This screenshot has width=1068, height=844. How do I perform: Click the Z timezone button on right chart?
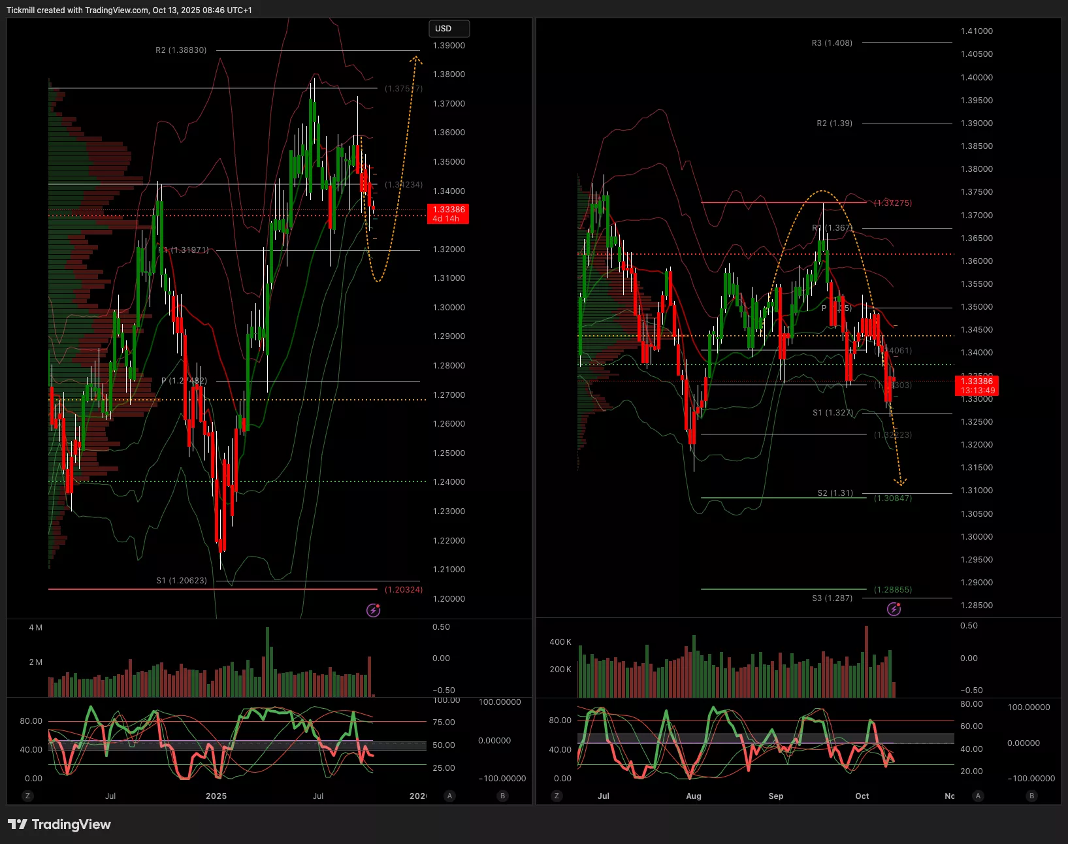[556, 796]
